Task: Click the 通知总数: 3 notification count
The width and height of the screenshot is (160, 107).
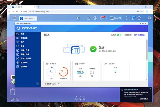Action: 144,99
